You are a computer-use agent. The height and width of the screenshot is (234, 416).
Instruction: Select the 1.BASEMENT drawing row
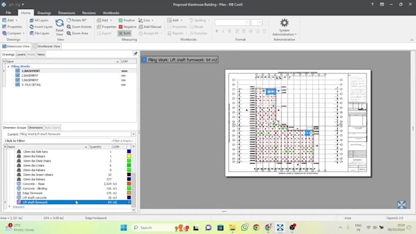coord(70,71)
